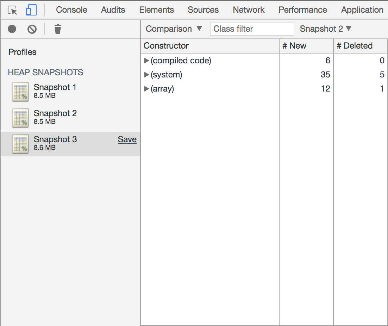388x326 pixels.
Task: Click the # Deleted value 0 for compiled code
Action: click(x=382, y=60)
